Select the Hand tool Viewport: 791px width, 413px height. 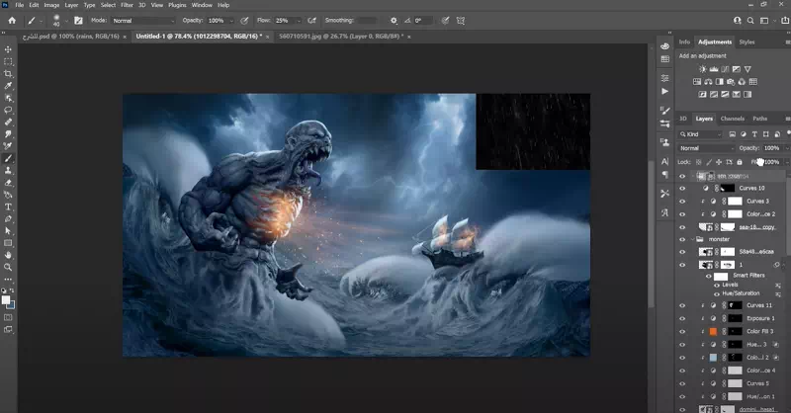(x=8, y=255)
